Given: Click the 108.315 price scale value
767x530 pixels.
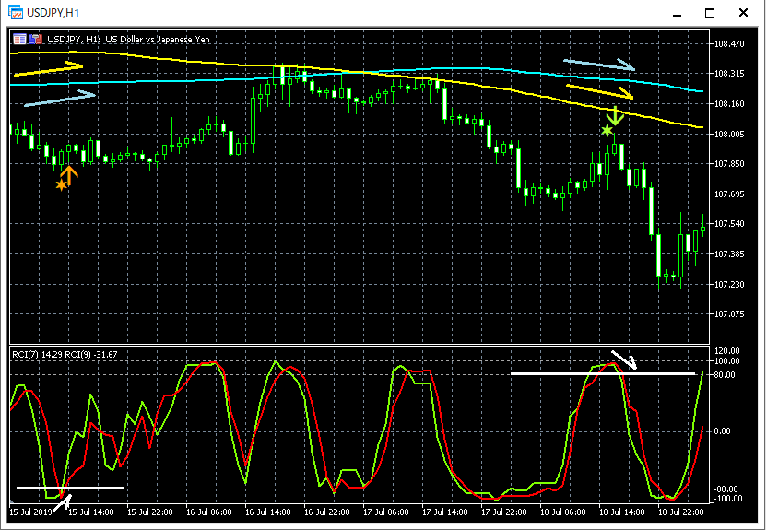Looking at the screenshot, I should coord(729,74).
